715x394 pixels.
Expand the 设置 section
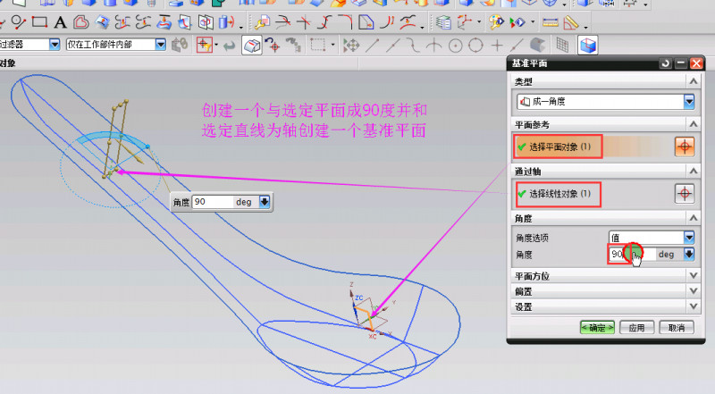(694, 306)
